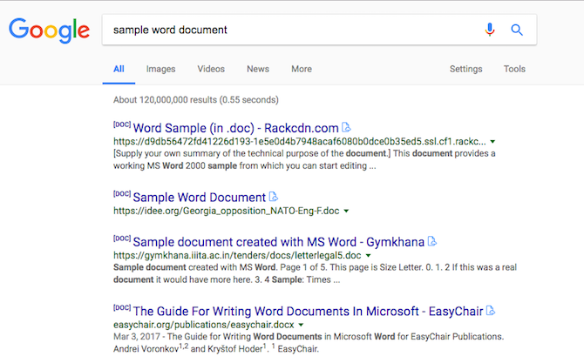Click inside the search query text field
This screenshot has height=363, width=584.
click(288, 30)
